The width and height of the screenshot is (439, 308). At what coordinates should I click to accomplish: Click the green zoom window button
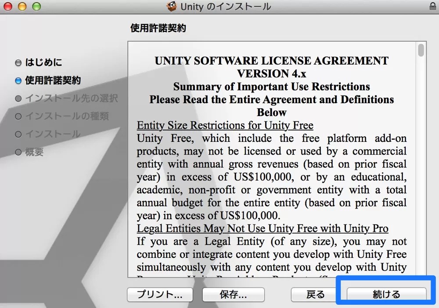(x=36, y=6)
